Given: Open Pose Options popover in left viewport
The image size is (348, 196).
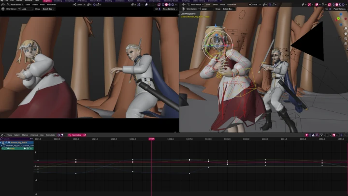Looking at the screenshot, I should tap(170, 9).
